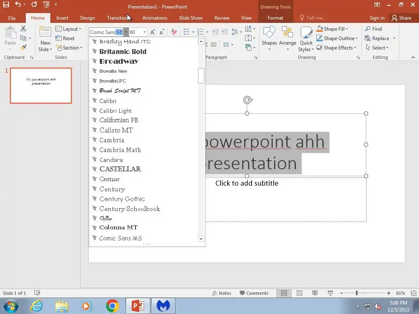
Task: Click the zoom slider handle
Action: 356,293
